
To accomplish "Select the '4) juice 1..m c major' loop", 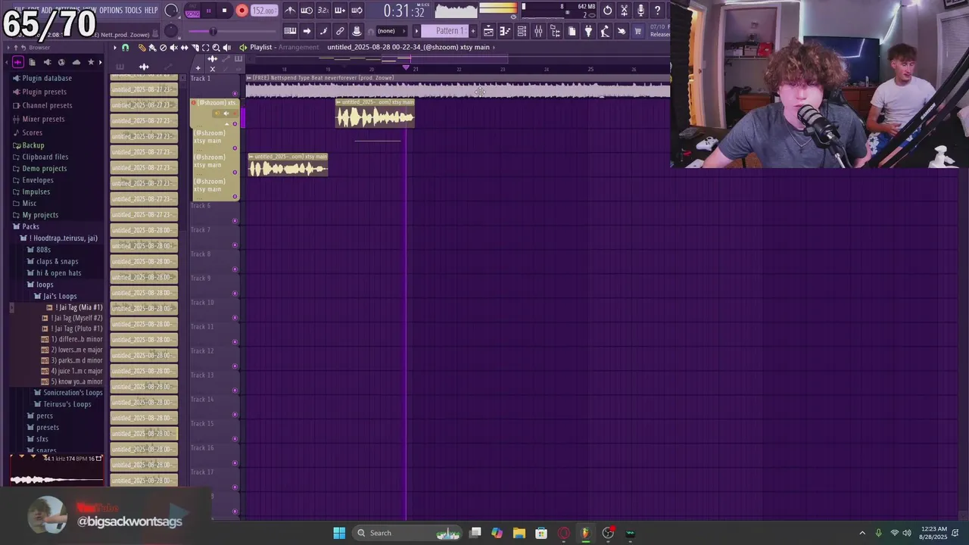I will [x=76, y=371].
